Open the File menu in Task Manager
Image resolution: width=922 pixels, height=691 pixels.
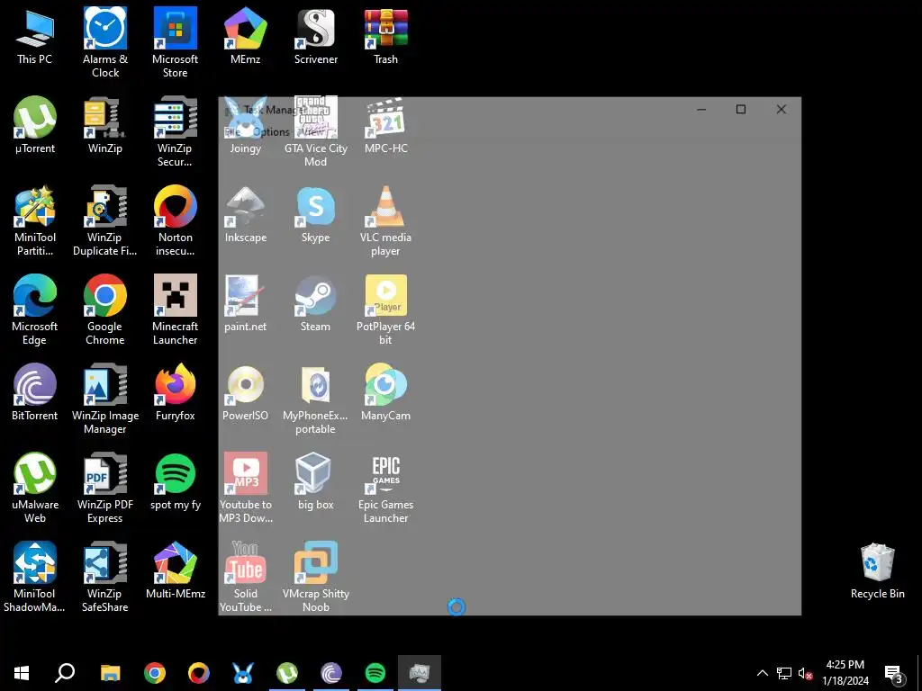click(231, 131)
